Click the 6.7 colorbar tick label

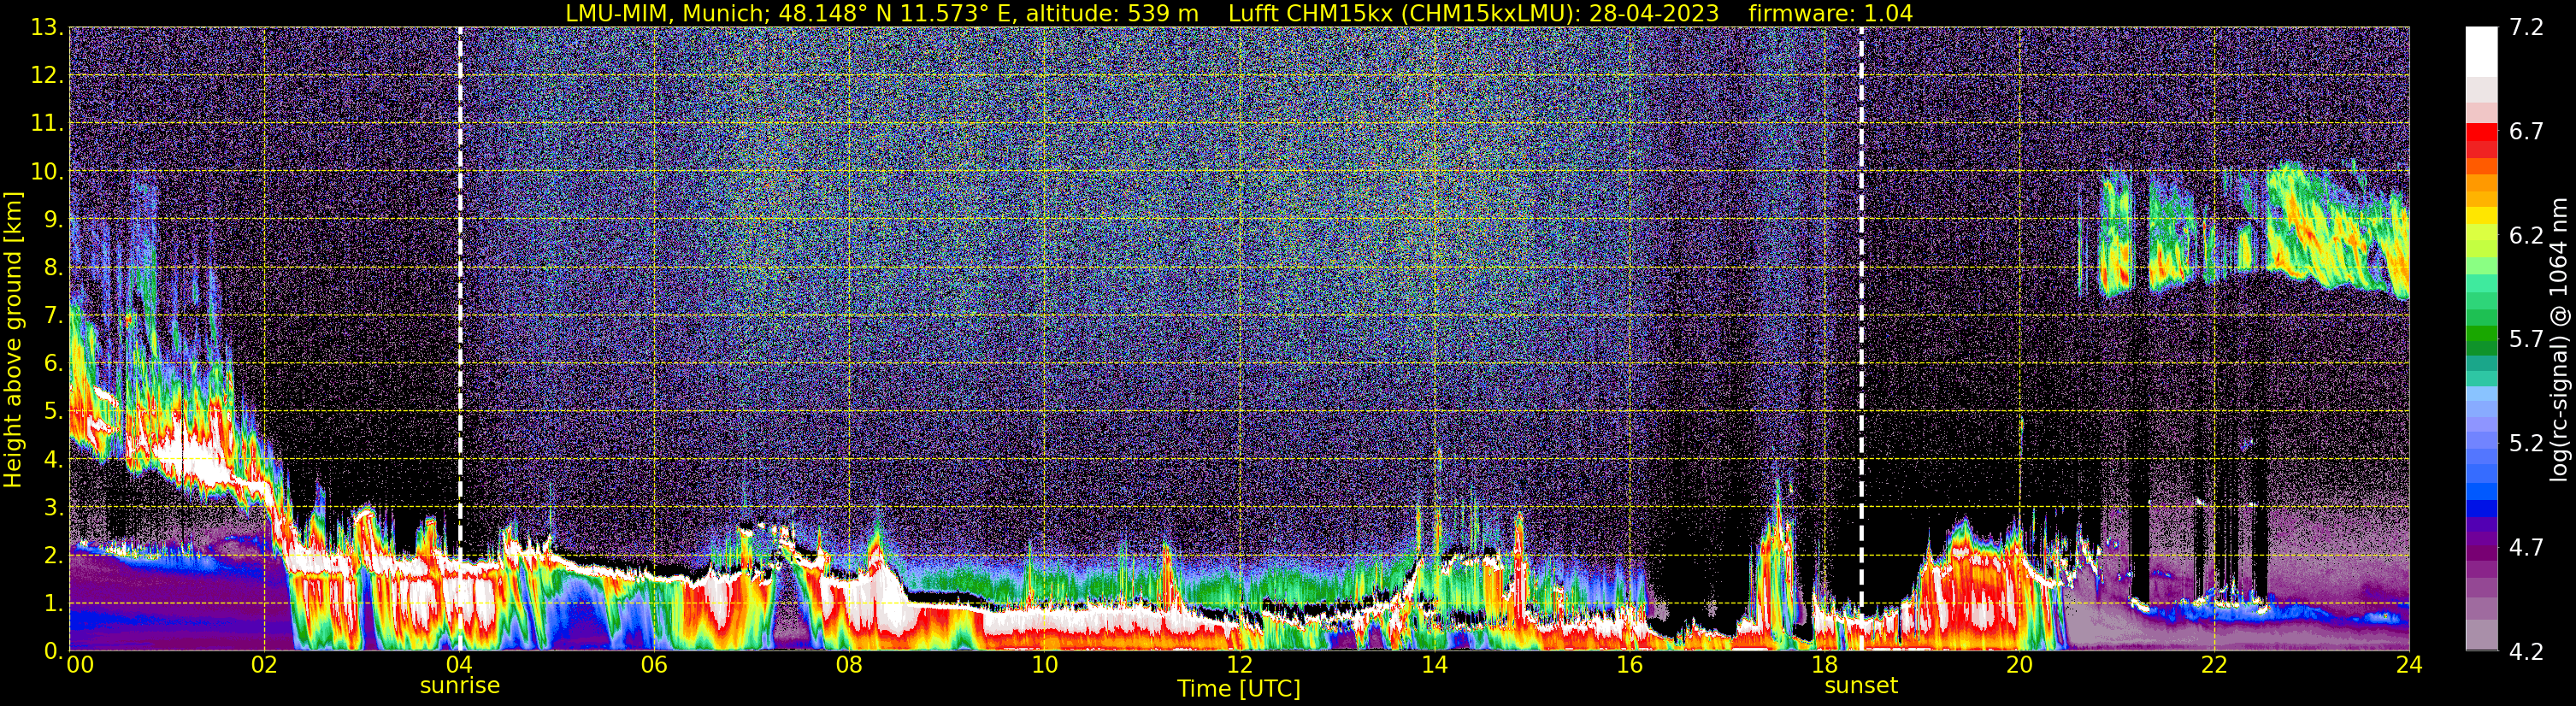(x=2526, y=131)
